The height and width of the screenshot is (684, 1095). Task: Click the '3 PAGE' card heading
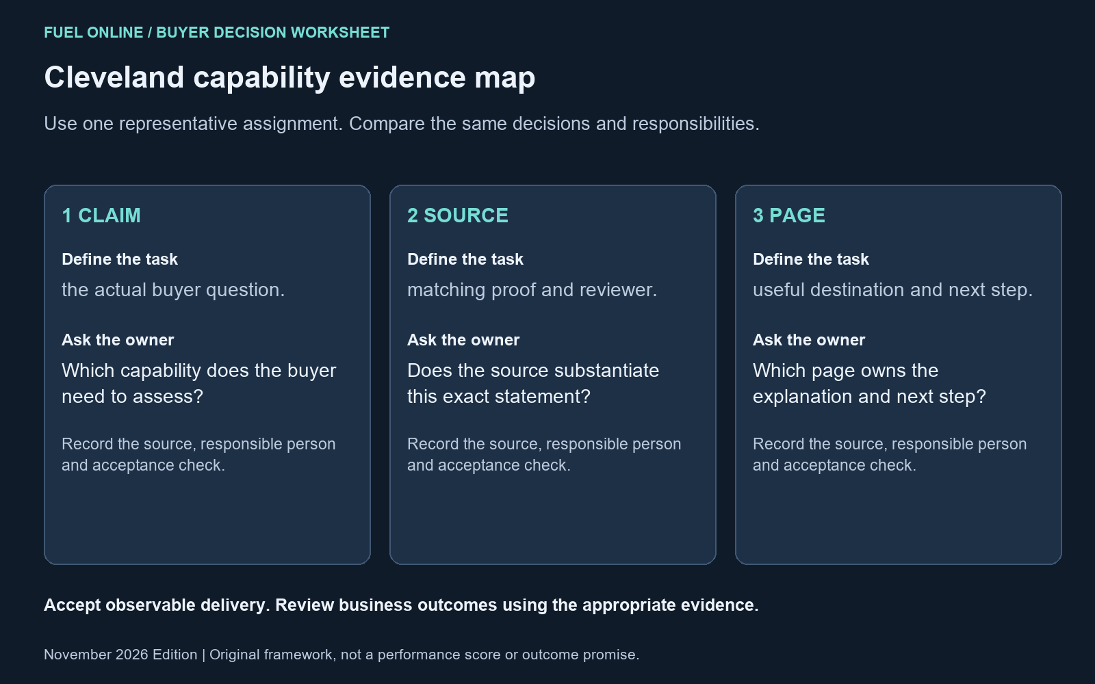pos(789,215)
